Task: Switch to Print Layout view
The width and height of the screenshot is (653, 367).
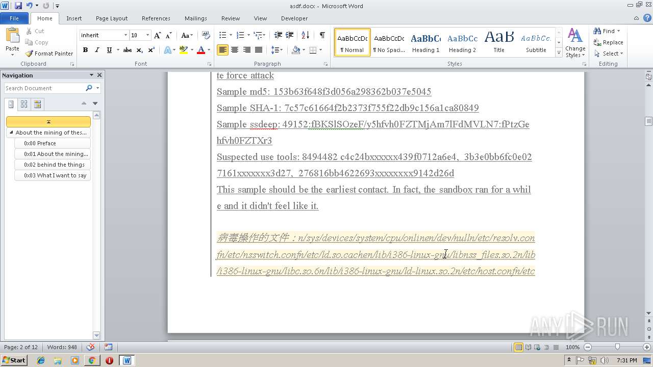Action: pyautogui.click(x=518, y=347)
